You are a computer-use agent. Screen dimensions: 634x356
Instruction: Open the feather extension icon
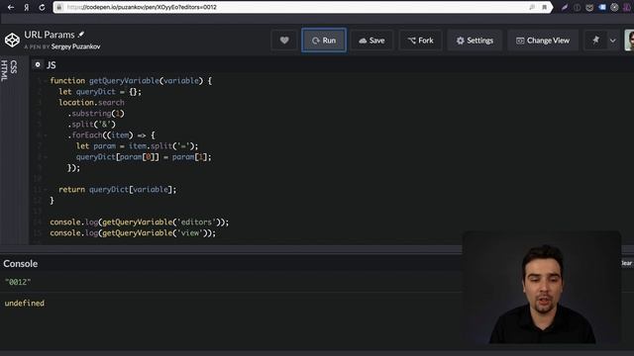[565, 7]
